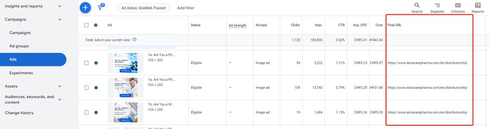Image resolution: width=490 pixels, height=129 pixels.
Task: Click the status dot column header icon
Action: coord(96,25)
